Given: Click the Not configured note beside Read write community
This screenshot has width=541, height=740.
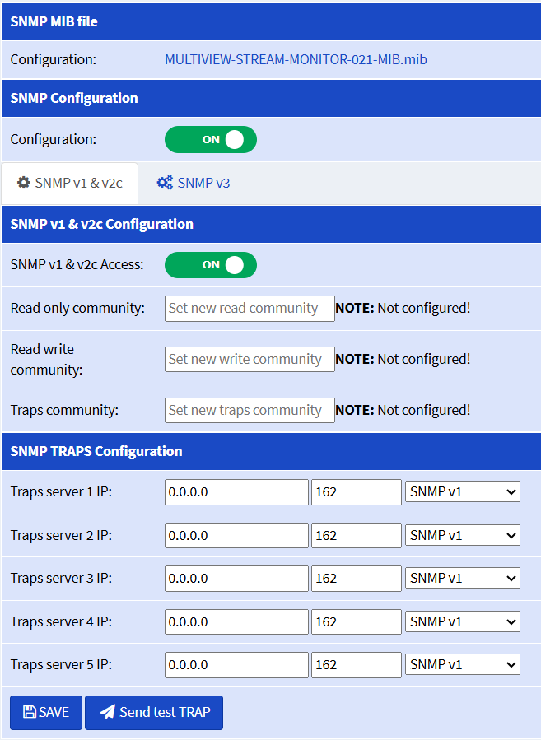Looking at the screenshot, I should [x=403, y=359].
